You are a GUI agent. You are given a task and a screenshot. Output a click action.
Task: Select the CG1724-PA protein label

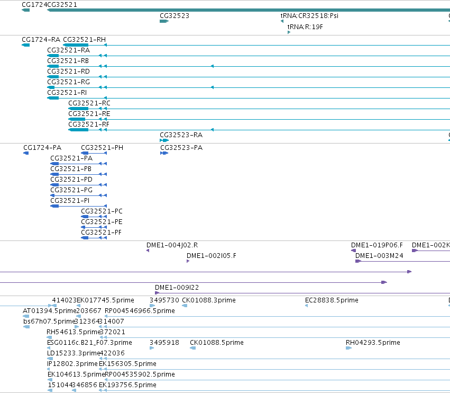(42, 148)
